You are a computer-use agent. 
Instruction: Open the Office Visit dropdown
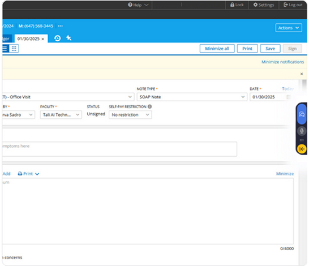[x=68, y=97]
